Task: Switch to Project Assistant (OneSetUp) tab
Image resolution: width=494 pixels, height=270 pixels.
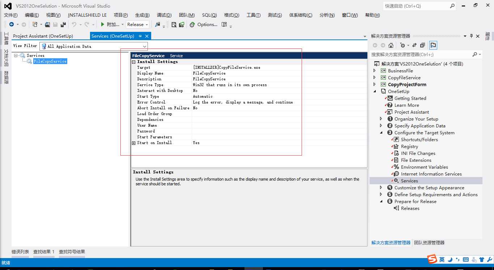Action: (x=43, y=36)
